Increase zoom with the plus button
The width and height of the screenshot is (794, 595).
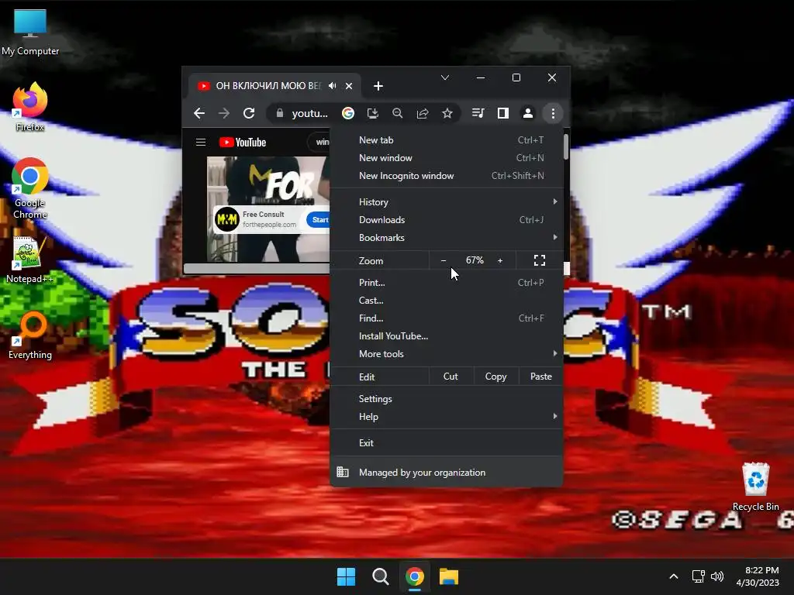tap(500, 260)
